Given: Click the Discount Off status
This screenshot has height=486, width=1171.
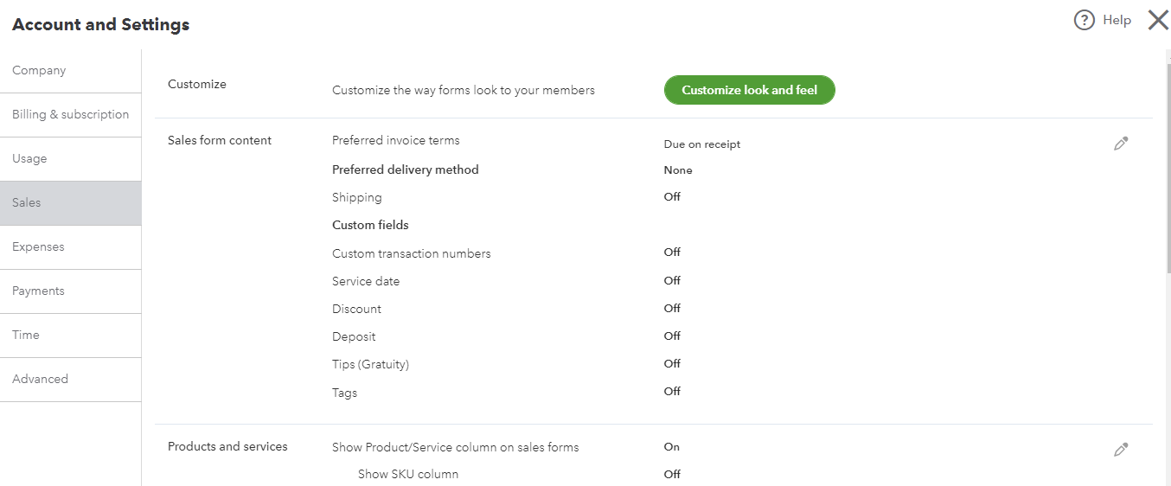Looking at the screenshot, I should (672, 309).
